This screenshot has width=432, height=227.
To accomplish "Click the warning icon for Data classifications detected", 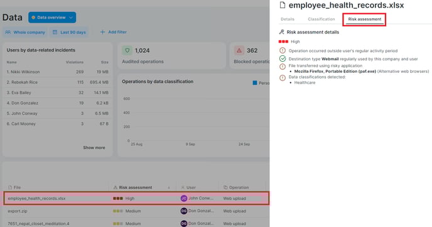I will click(x=283, y=78).
